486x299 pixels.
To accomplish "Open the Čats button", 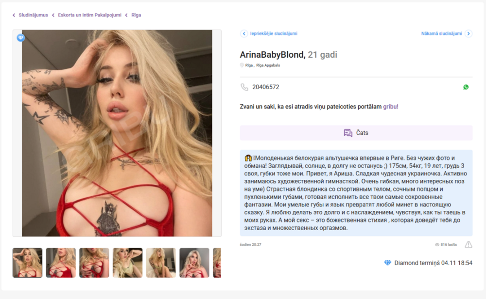I will (x=356, y=133).
